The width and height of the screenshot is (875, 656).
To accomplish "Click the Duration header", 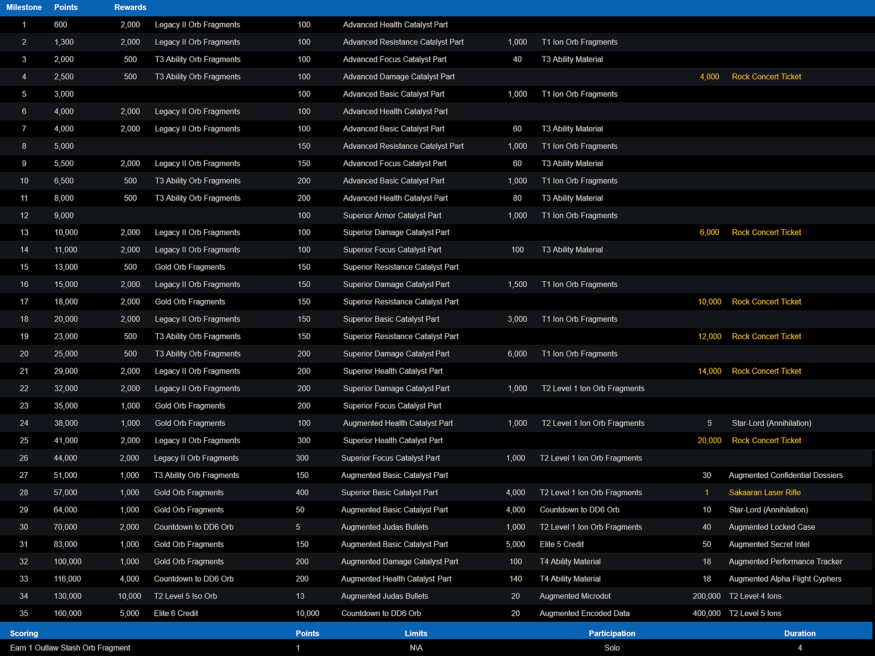I will coord(799,633).
